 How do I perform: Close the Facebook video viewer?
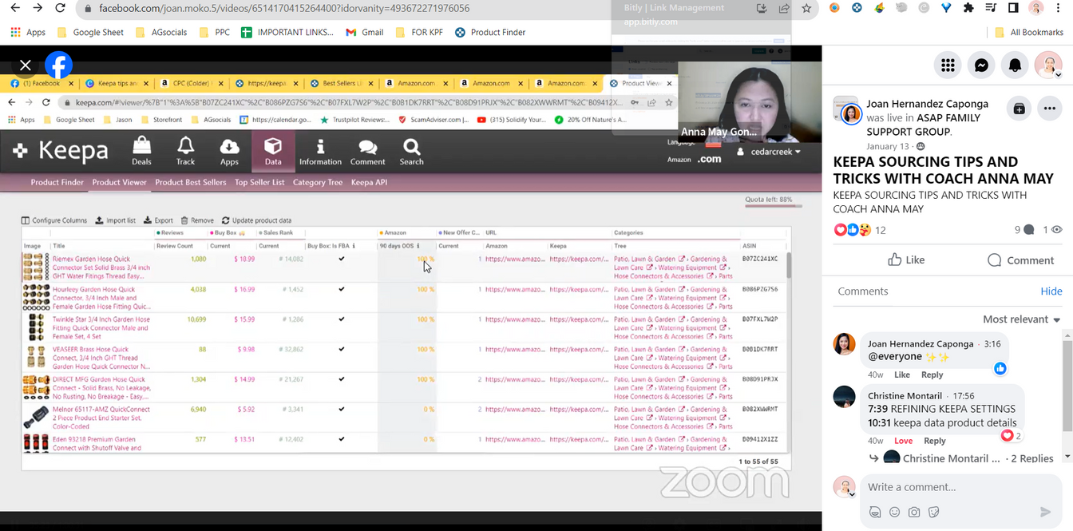tap(26, 65)
